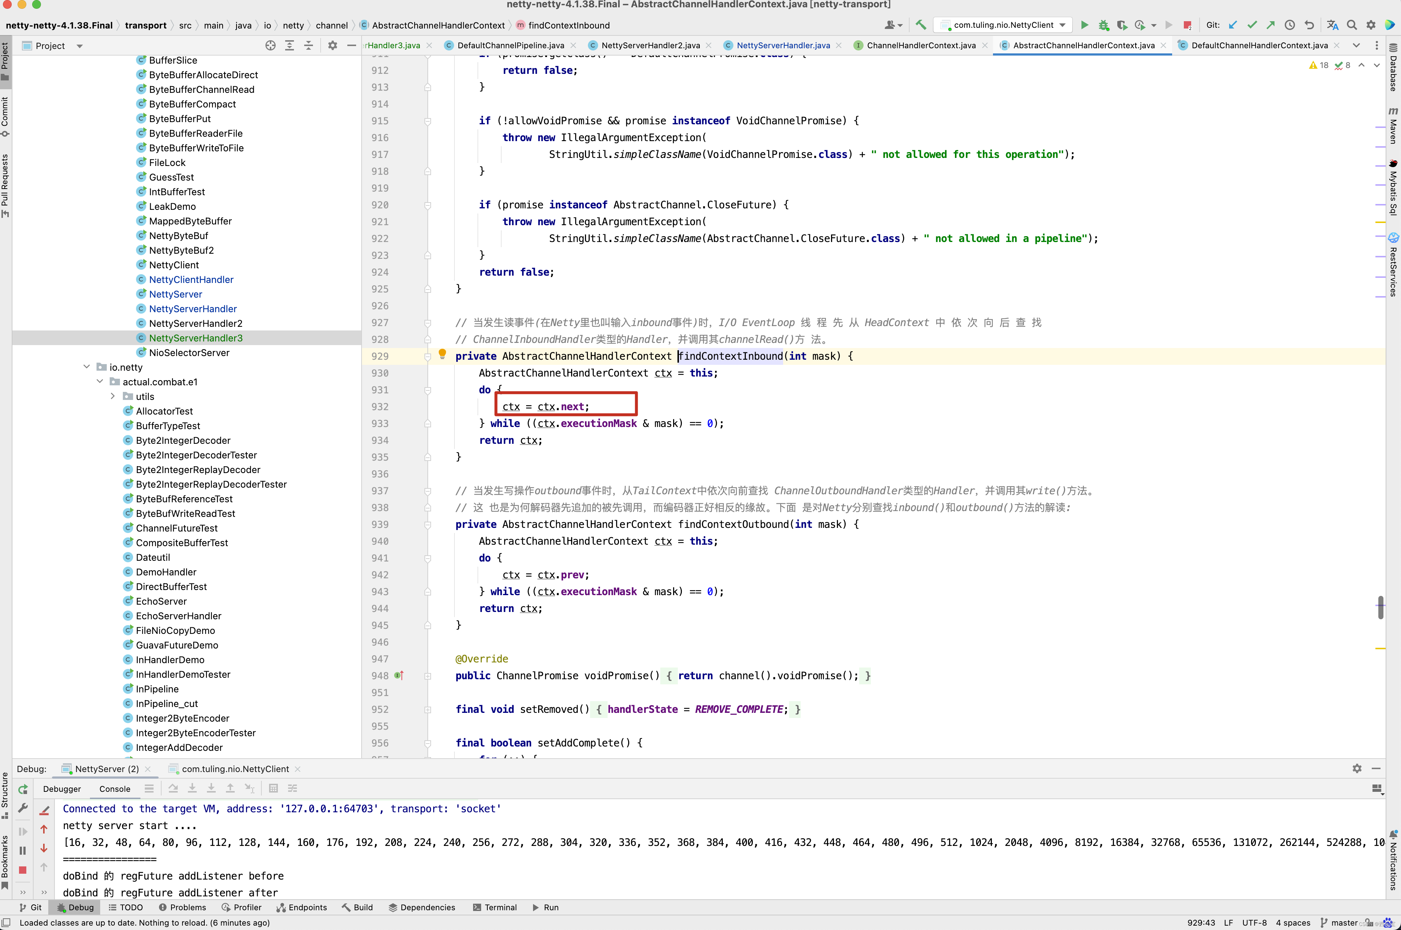Toggle fold marker at line 931 do block

(428, 390)
